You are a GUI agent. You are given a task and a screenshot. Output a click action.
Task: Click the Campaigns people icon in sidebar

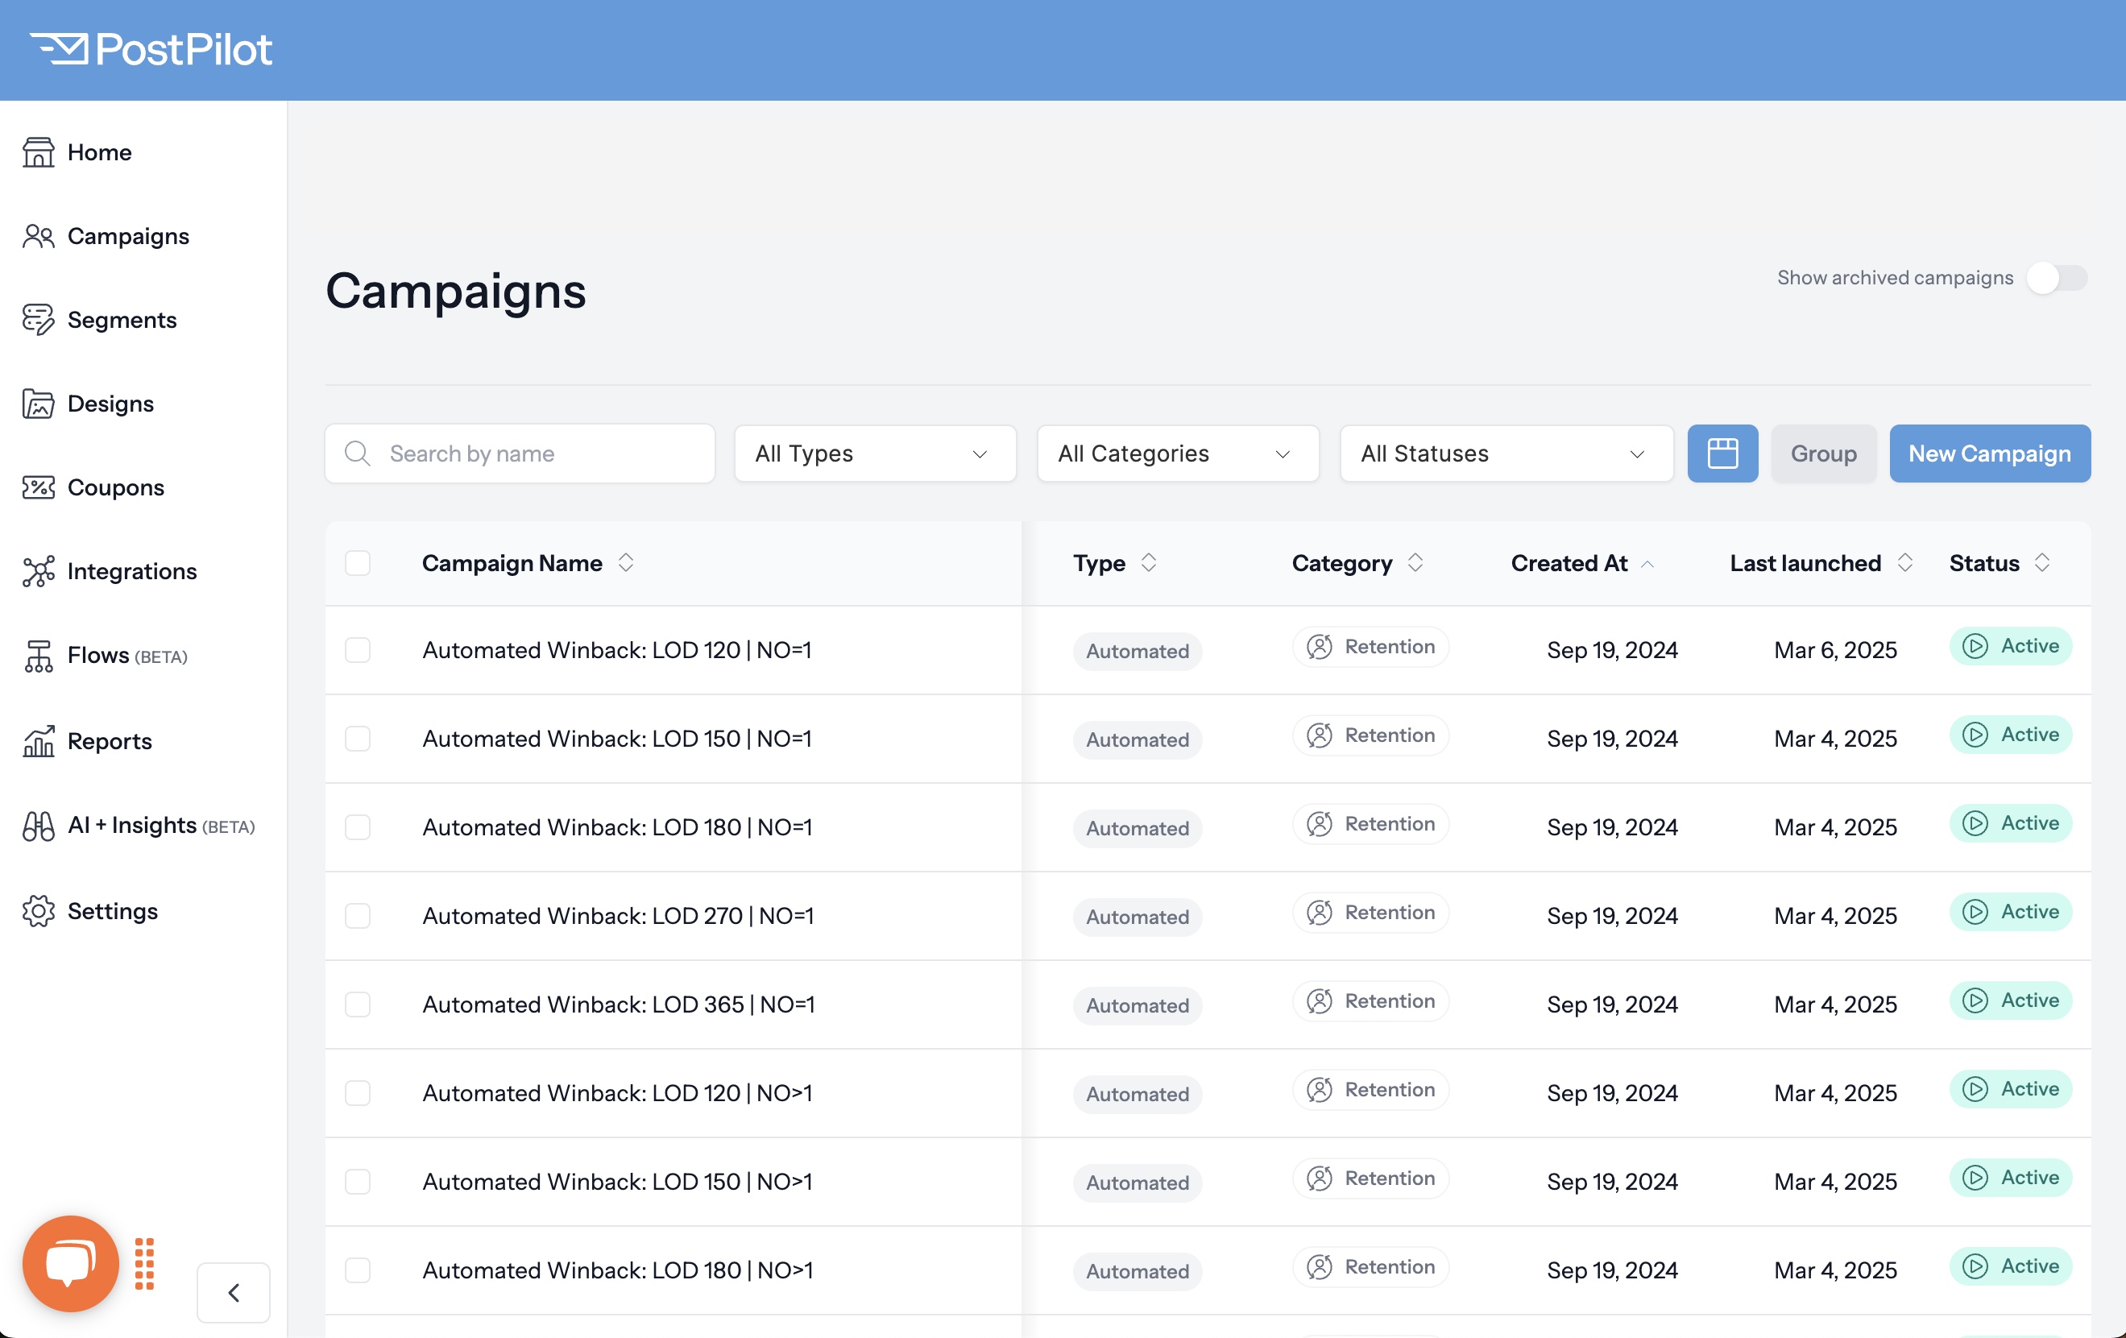coord(38,236)
